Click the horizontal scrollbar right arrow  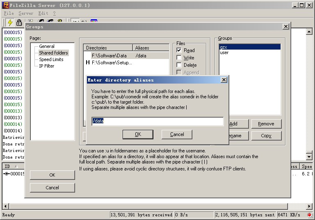pos(309,206)
